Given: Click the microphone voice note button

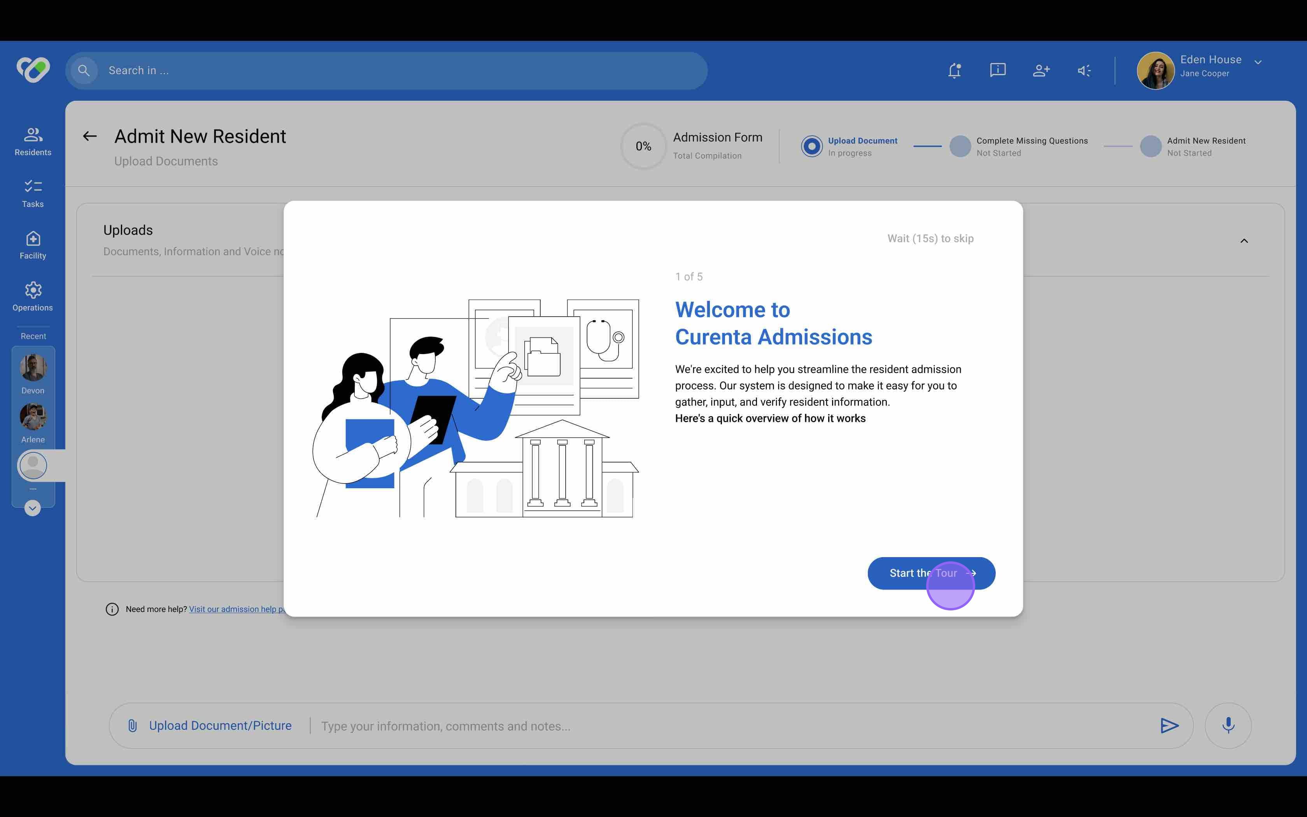Looking at the screenshot, I should [1228, 726].
